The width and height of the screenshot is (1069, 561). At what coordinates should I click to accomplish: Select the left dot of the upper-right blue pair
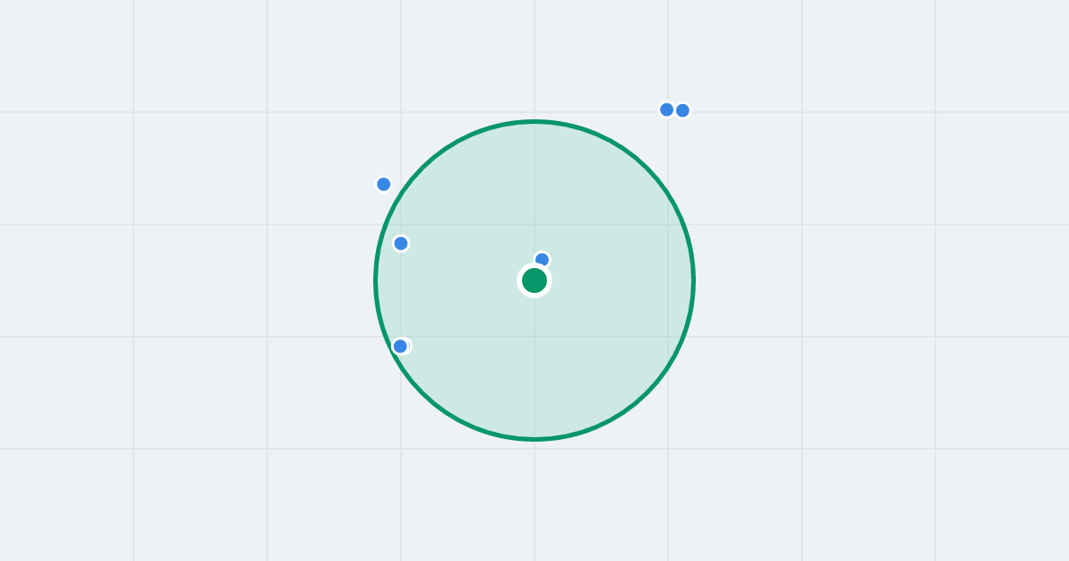pos(666,110)
